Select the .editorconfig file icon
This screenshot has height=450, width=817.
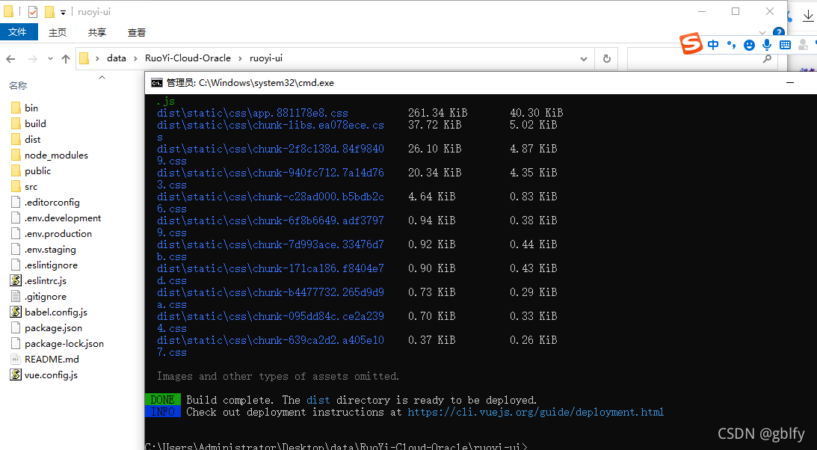(x=16, y=202)
